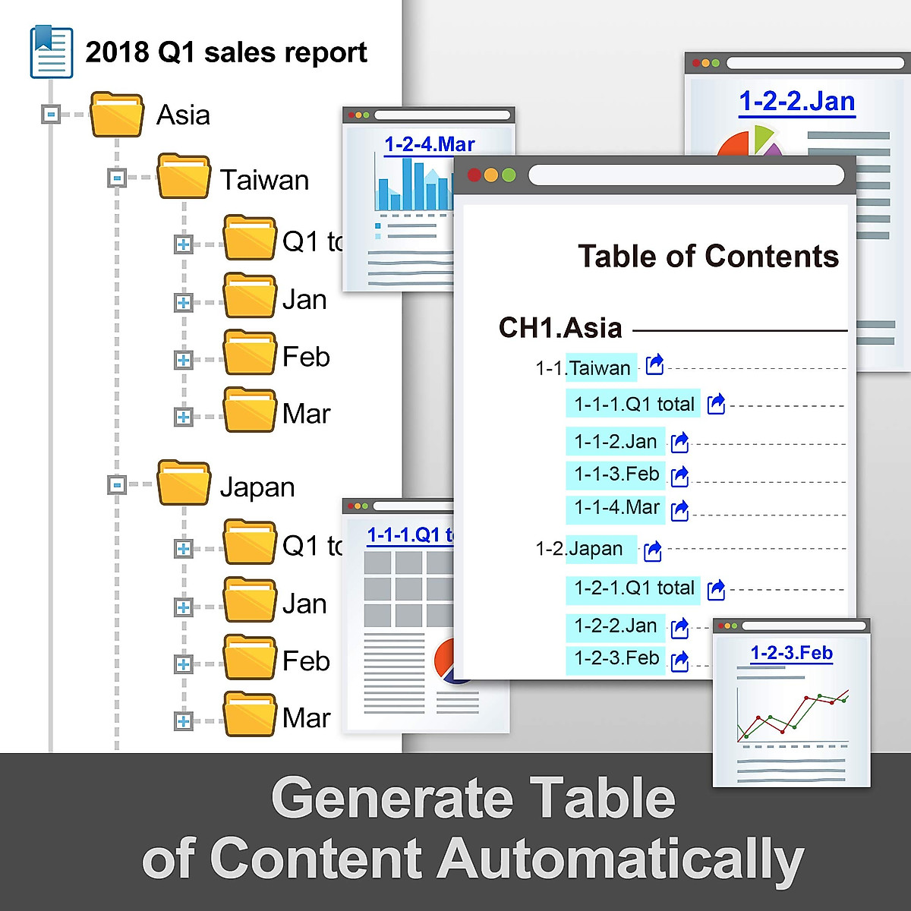
Task: Click the share icon next to 1-2.Japan
Action: point(653,551)
